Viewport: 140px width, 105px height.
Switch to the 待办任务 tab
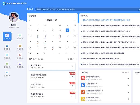click(33, 59)
